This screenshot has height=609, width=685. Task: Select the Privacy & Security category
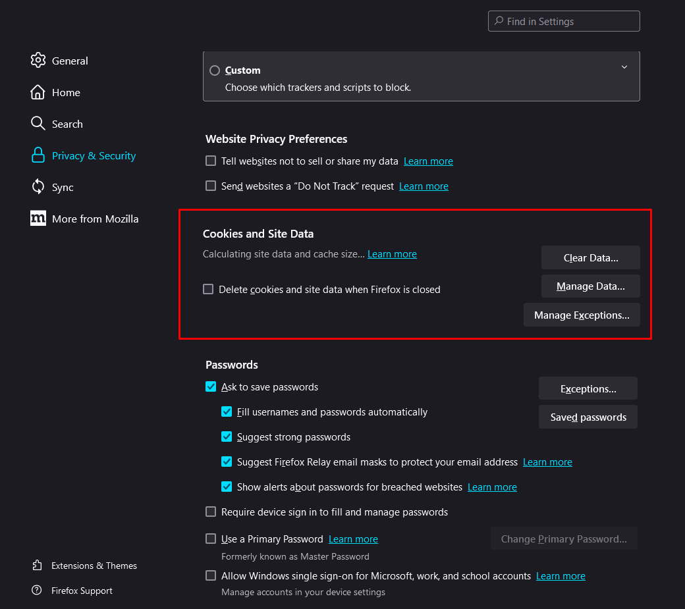(94, 156)
